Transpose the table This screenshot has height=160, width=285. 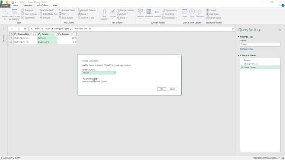point(28,10)
